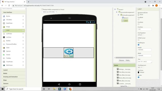
Task: Click the Search Components field
Action: 13,9
